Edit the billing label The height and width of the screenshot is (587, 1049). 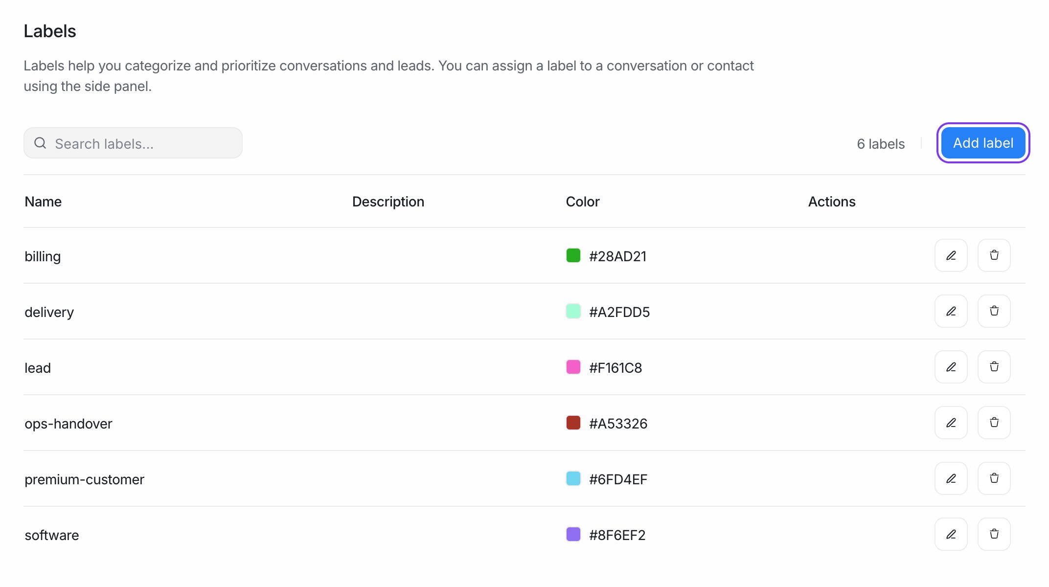[951, 255]
